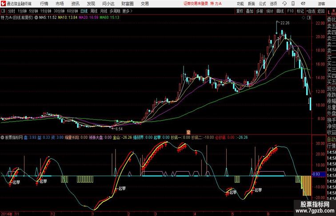Click MA20: 16.59 label
This screenshot has height=216, width=336.
coord(88,18)
